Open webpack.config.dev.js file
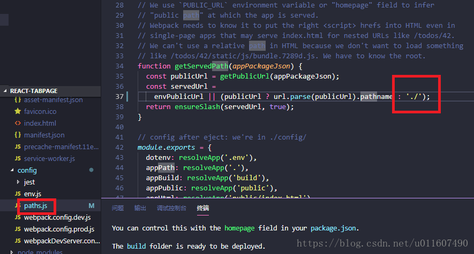 57,218
